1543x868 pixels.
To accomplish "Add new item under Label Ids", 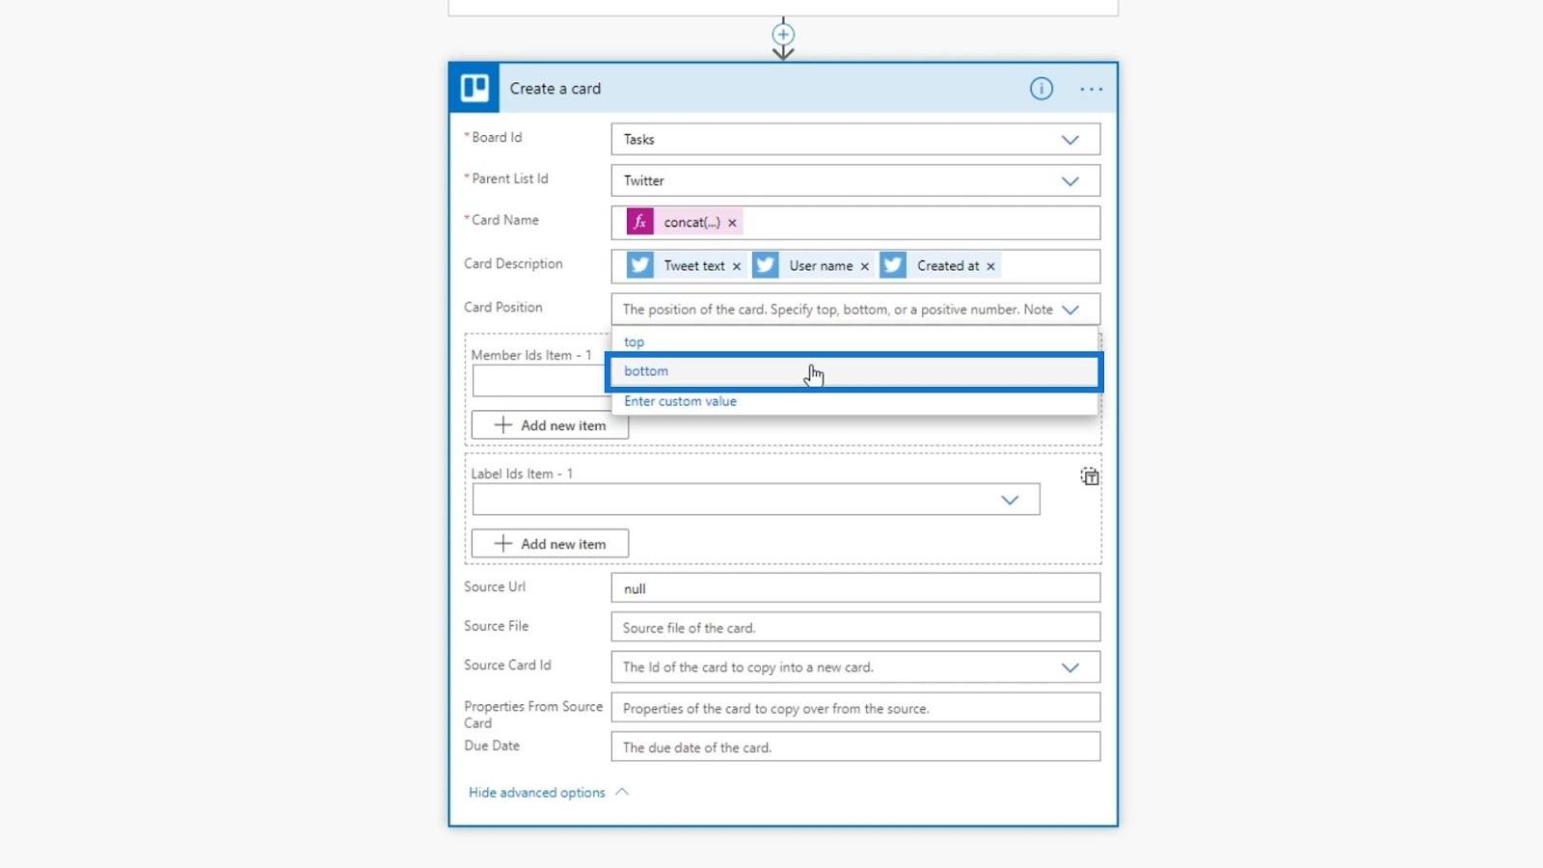I will point(550,544).
